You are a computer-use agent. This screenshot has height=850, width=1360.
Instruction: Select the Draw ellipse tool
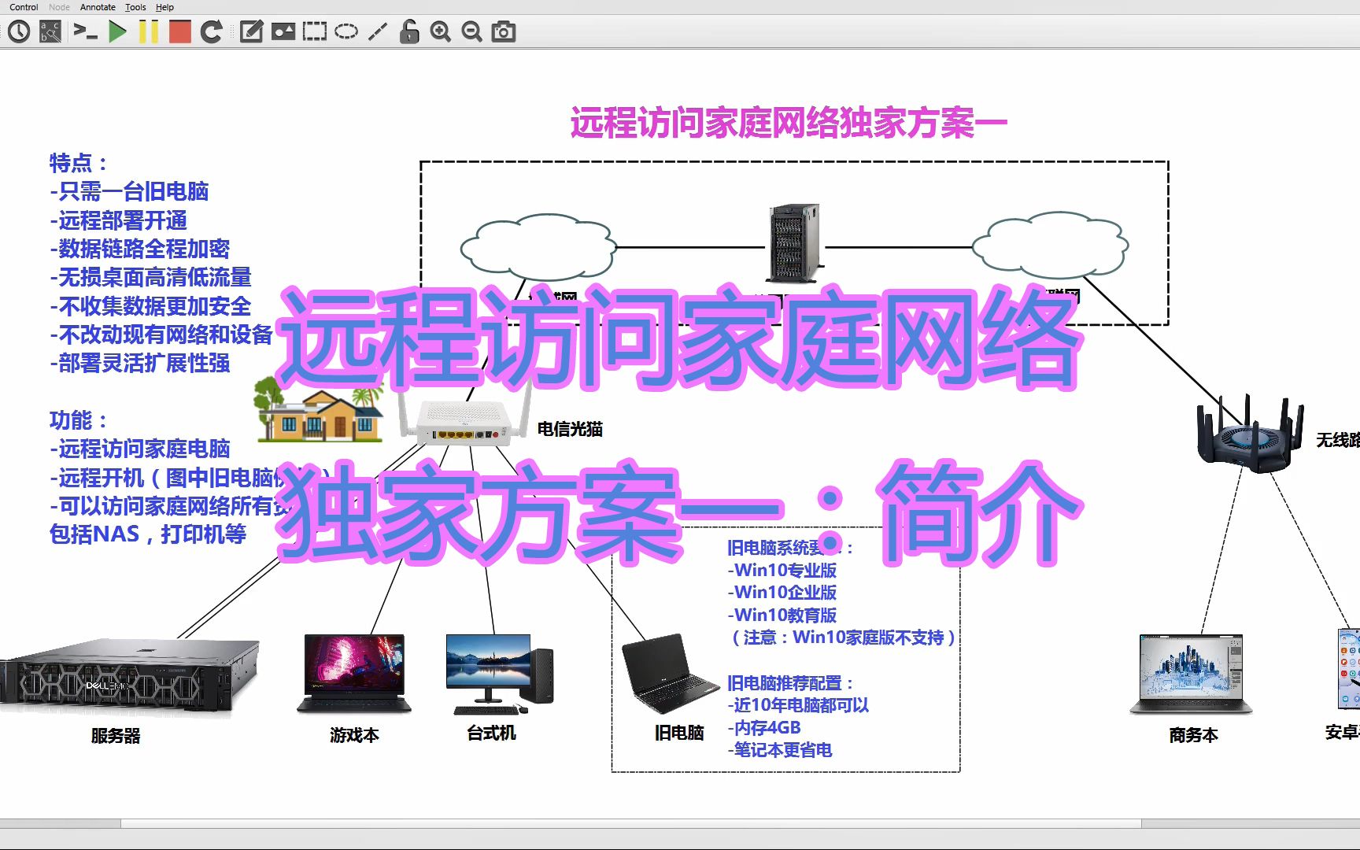click(346, 31)
